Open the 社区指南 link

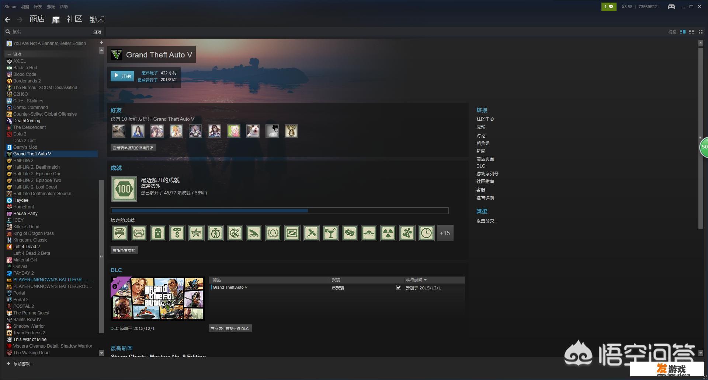485,182
